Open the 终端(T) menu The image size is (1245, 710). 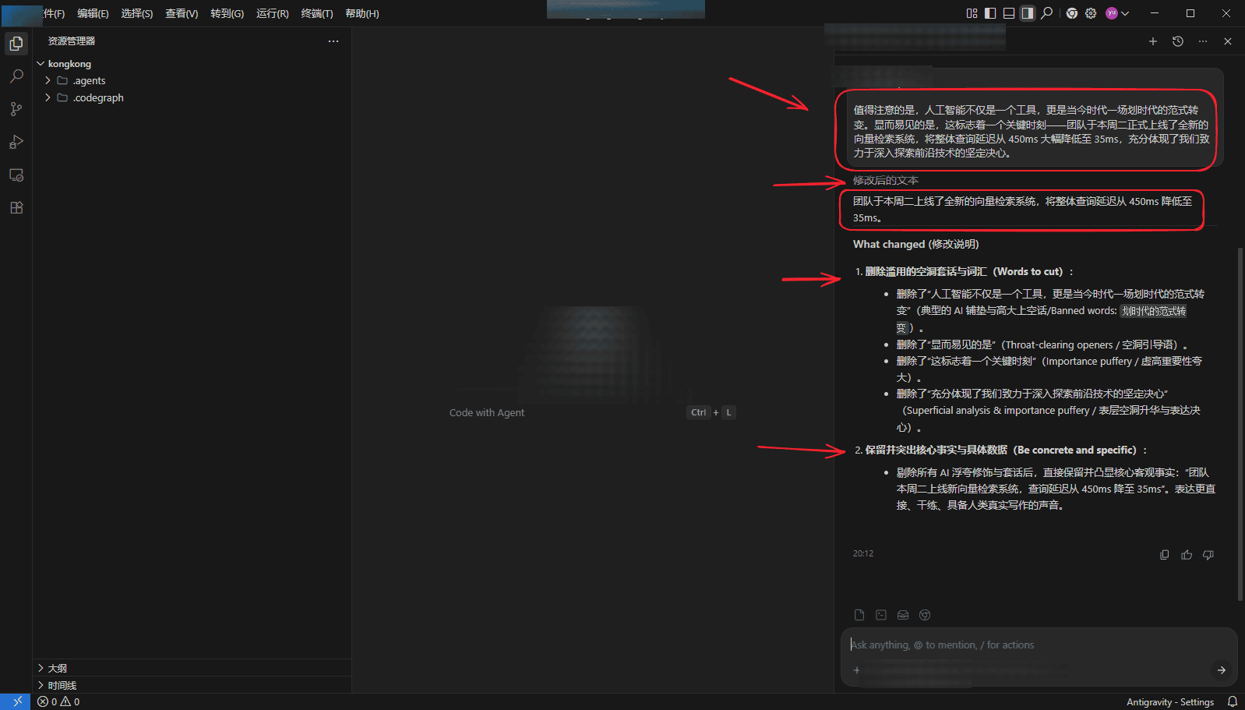(317, 13)
